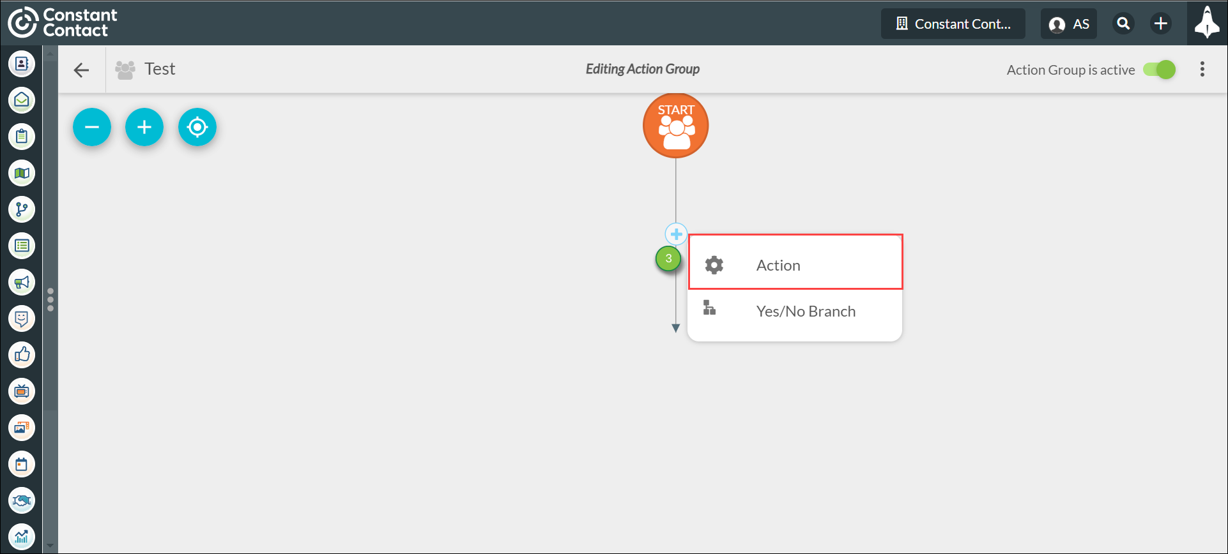Open the television media icon in the sidebar
This screenshot has height=554, width=1228.
(x=22, y=391)
